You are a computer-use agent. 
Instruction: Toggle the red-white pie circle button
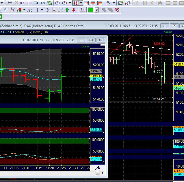(x=76, y=3)
